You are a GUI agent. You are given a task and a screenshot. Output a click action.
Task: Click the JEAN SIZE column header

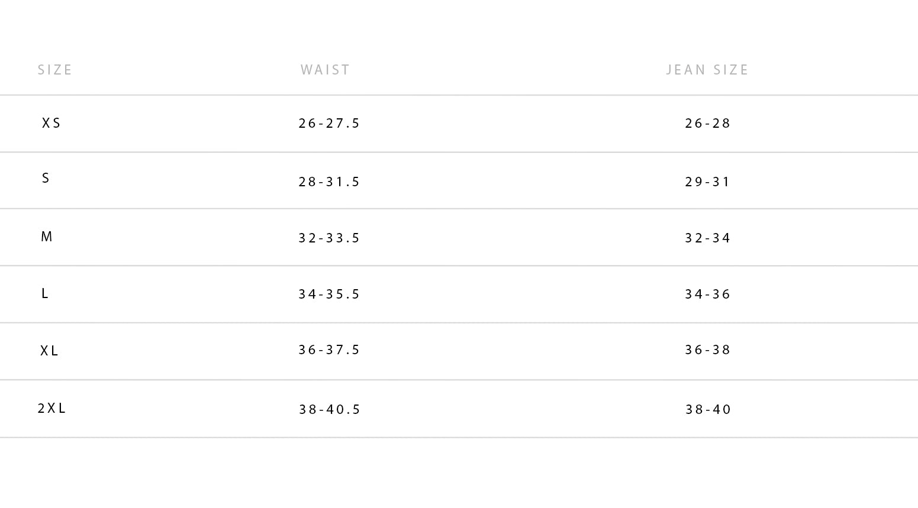(x=707, y=70)
